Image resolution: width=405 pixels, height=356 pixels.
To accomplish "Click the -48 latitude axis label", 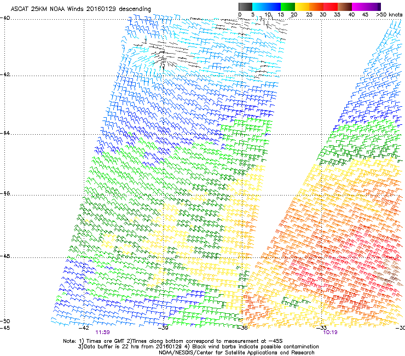I will tap(4, 256).
